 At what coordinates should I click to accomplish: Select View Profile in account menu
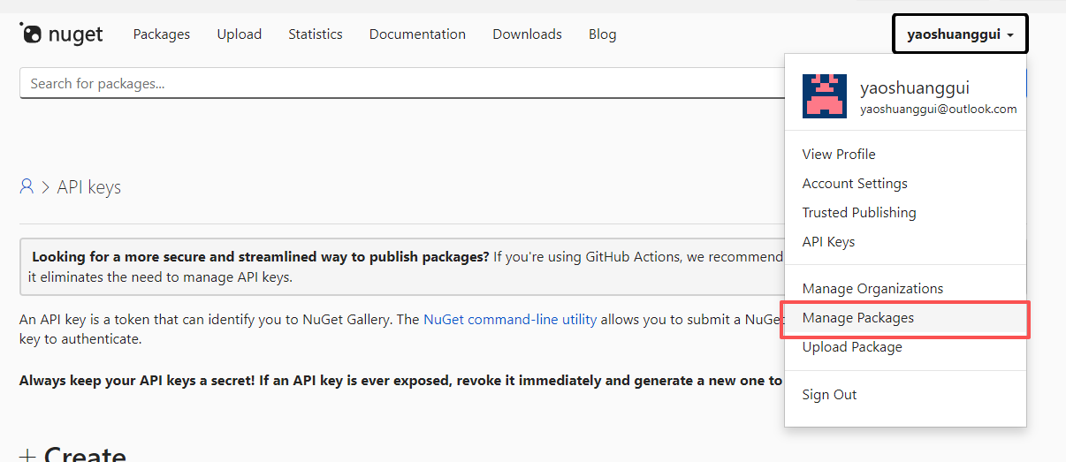point(839,154)
